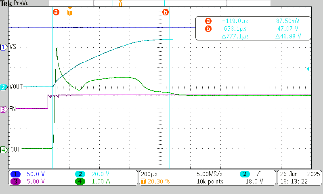Select the IOUT channel 4 waveform label

point(15,150)
